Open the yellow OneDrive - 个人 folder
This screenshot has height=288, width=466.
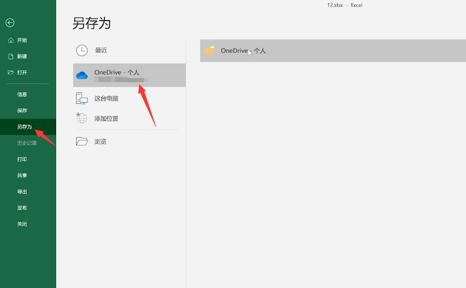coord(209,51)
